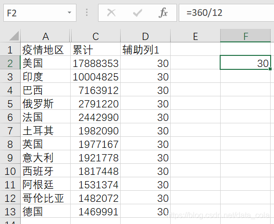Screen dimensions: 274x224
Task: Cancel the formula entry with the X icon
Action: click(112, 13)
